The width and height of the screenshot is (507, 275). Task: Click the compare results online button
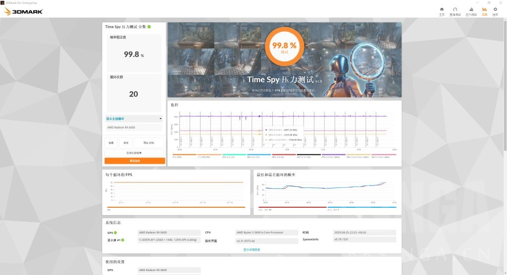click(134, 153)
